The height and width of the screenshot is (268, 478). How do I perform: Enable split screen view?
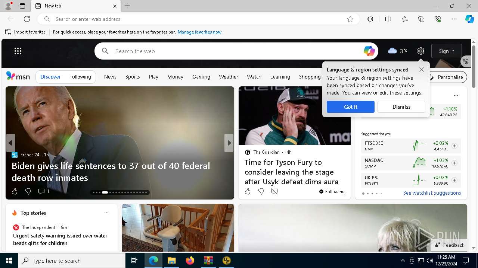tap(388, 19)
